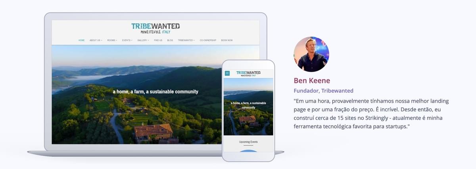Open the Blog menu item
476x169 pixels.
(x=170, y=40)
